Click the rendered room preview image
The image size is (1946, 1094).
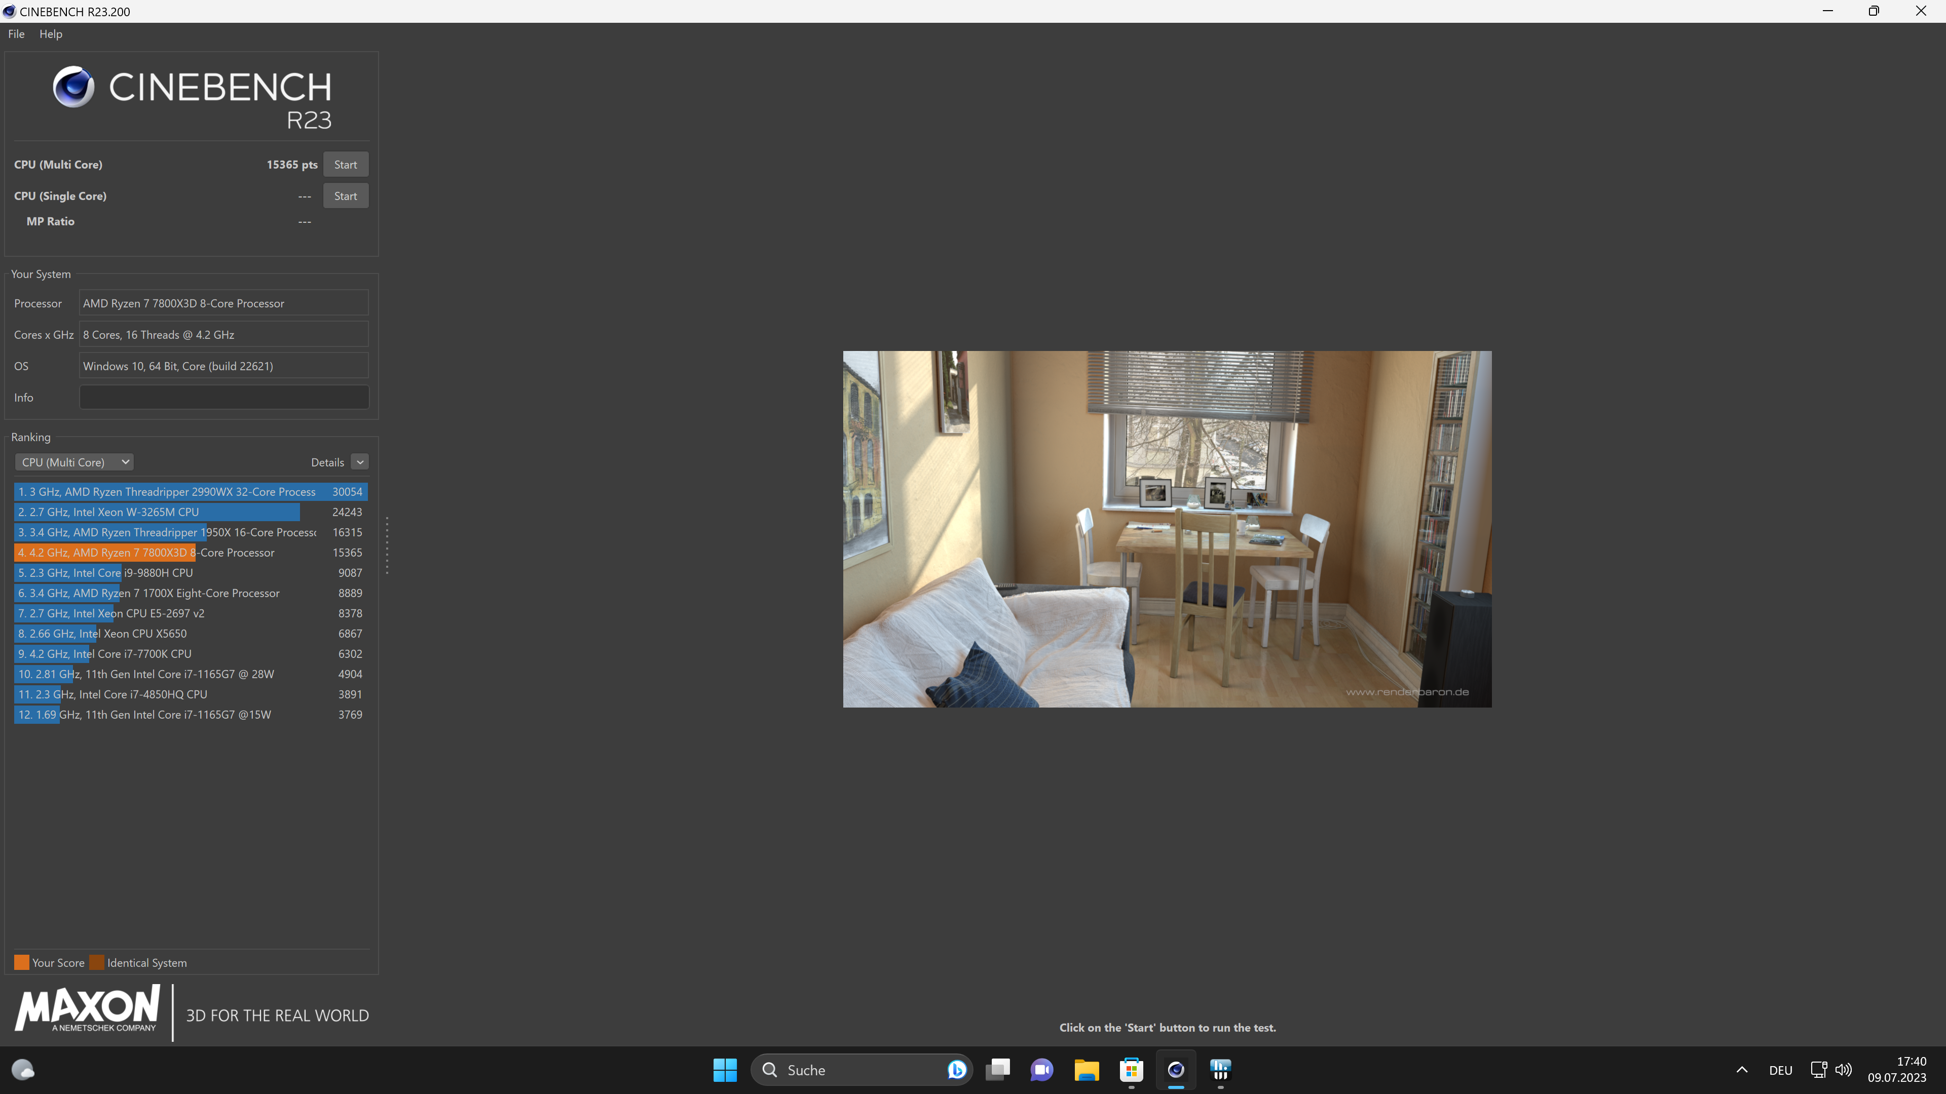pos(1167,528)
